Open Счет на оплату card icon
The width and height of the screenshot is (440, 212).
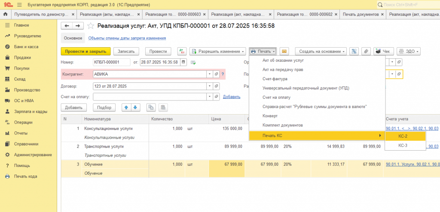tap(216, 97)
